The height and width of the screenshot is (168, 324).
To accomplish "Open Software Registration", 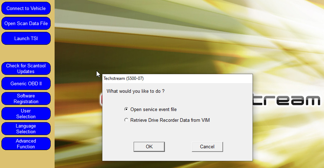I will click(x=26, y=99).
